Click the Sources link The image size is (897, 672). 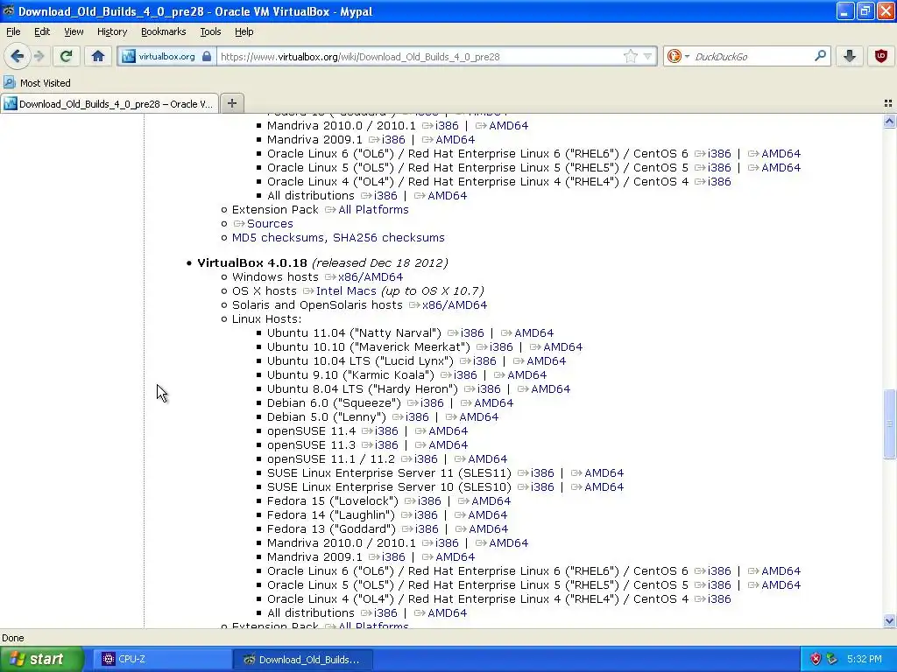click(270, 223)
